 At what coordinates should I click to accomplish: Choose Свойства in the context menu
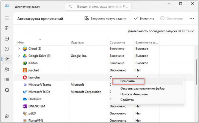tap(127, 100)
